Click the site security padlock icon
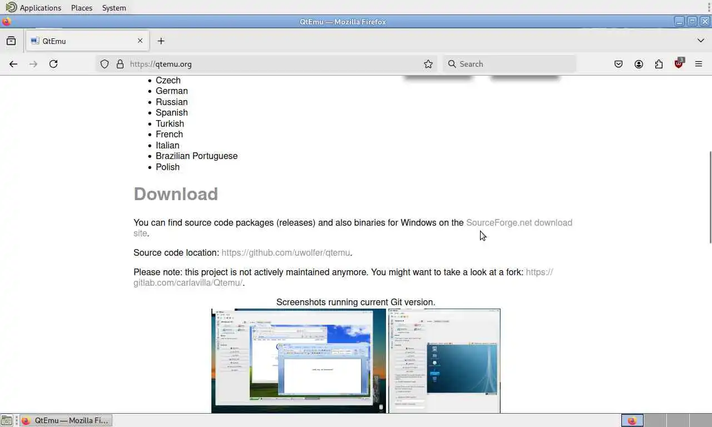The image size is (712, 427). 120,64
